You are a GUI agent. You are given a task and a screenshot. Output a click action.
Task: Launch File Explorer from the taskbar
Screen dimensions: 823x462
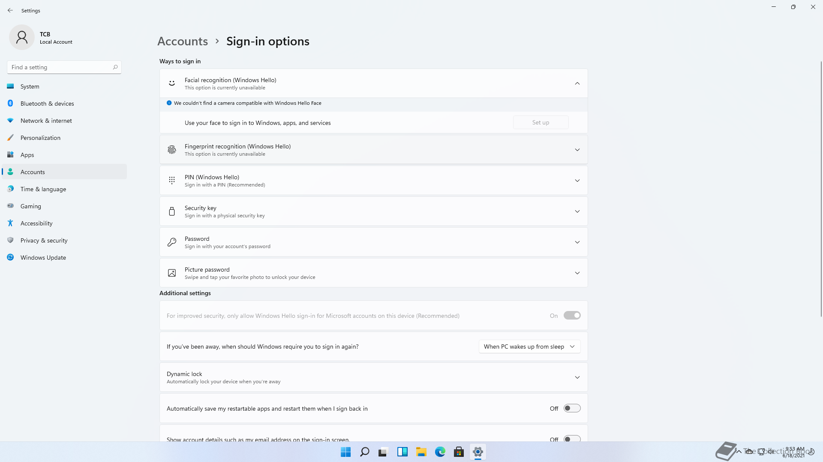click(421, 452)
